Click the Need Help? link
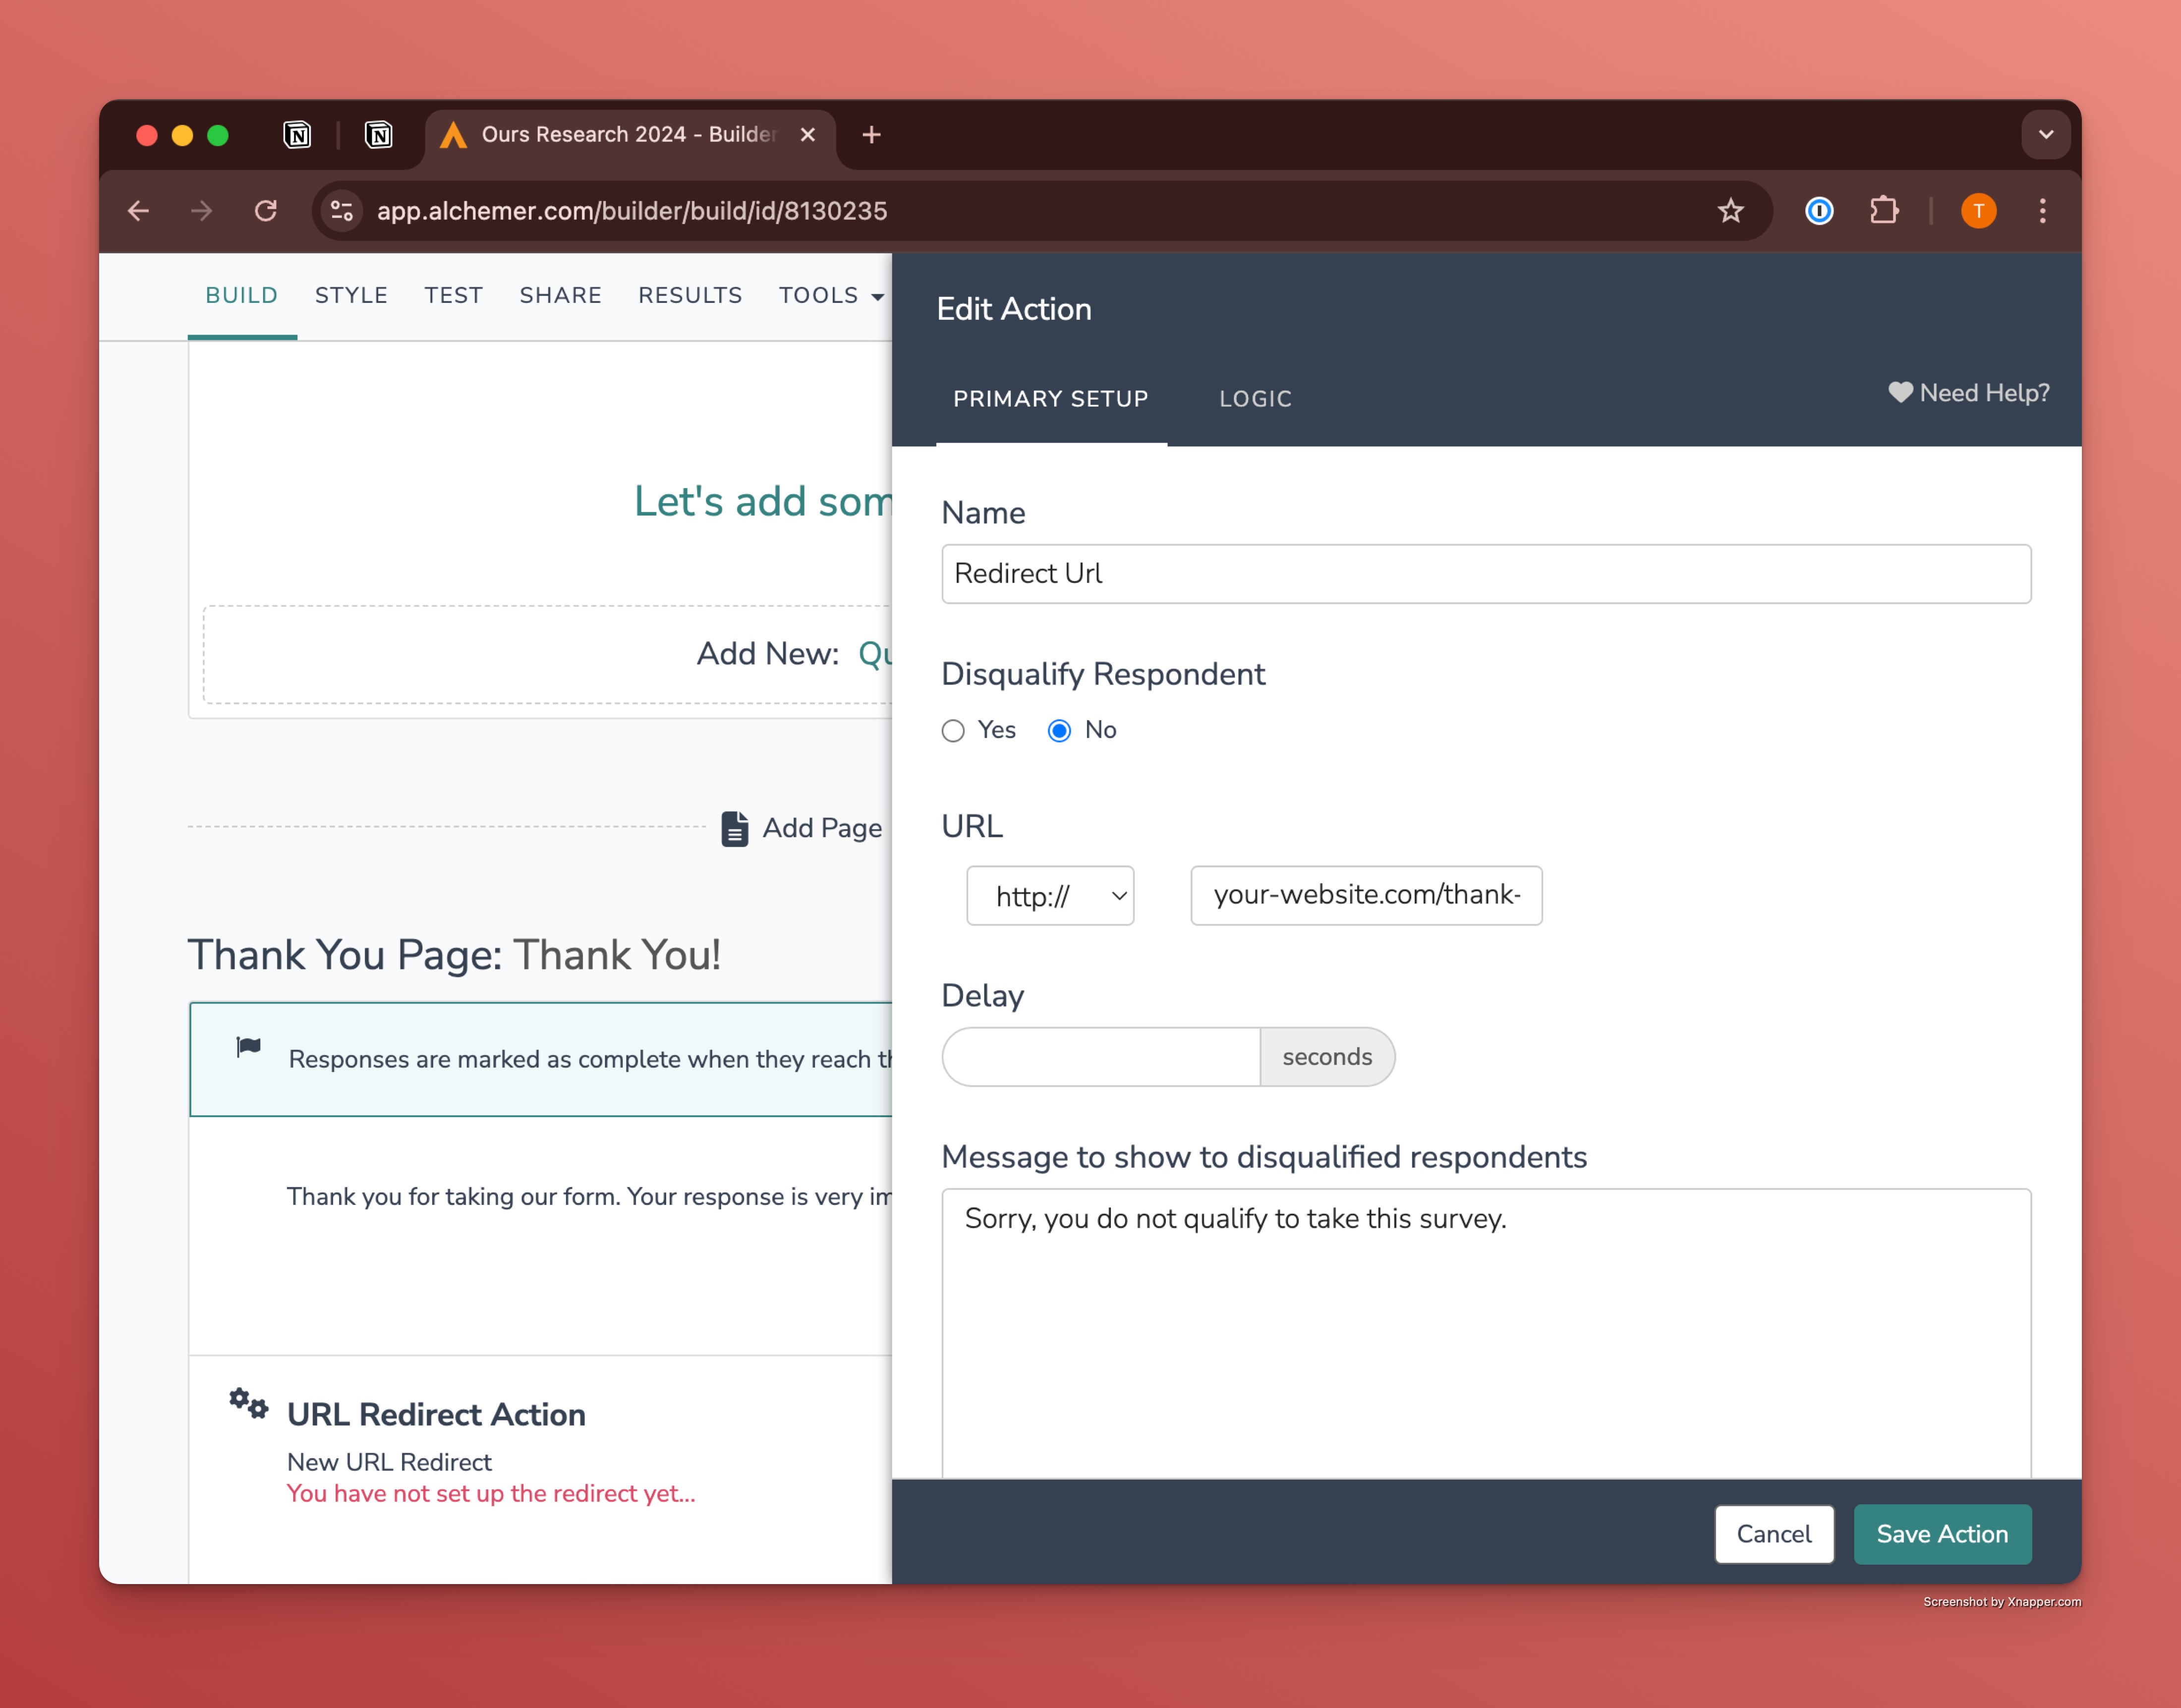 point(1968,393)
